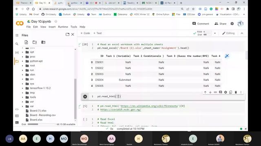Reload the browser page
This screenshot has width=261, height=146.
(x=28, y=9)
